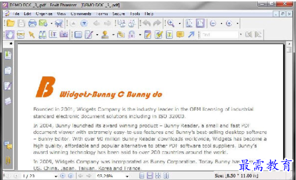Click the Email envelope icon

tap(43, 23)
